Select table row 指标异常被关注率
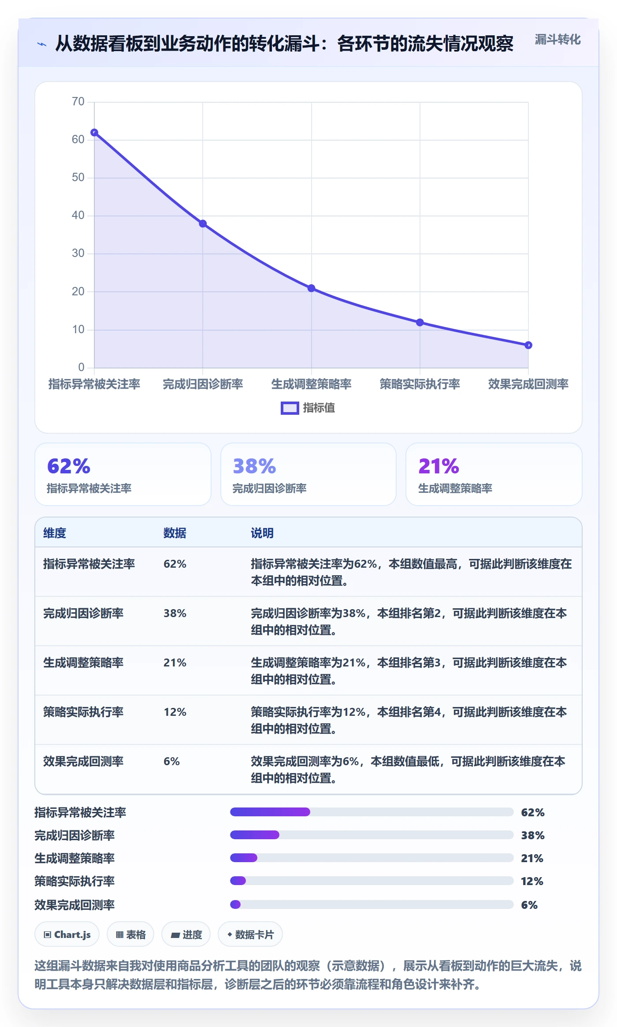This screenshot has width=617, height=1027. [x=308, y=572]
